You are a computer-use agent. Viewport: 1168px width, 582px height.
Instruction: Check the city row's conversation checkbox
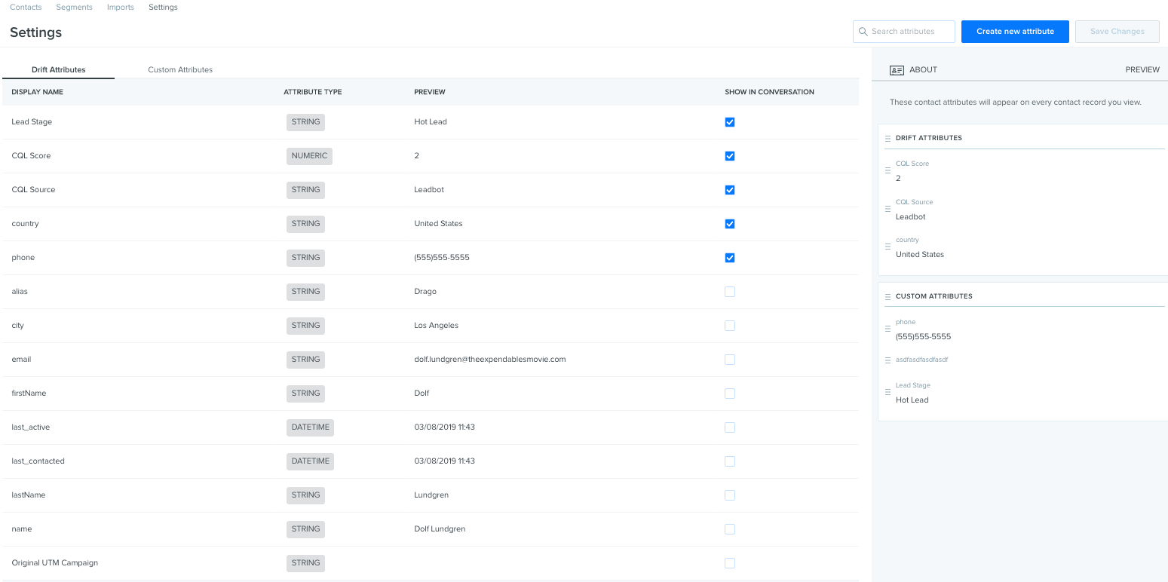729,326
